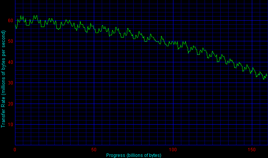Click the X-axis label 150
The height and width of the screenshot is (158, 268).
tap(252, 150)
